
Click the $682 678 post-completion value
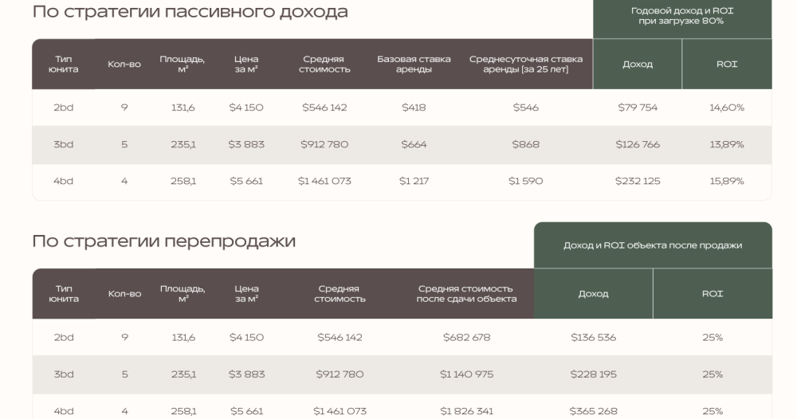click(466, 337)
